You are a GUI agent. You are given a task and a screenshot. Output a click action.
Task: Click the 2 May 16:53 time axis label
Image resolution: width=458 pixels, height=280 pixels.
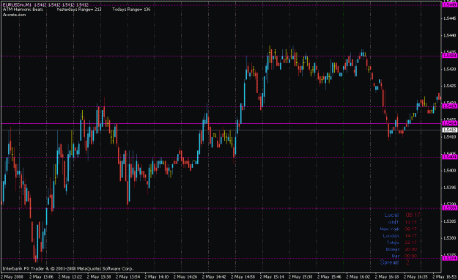point(445,276)
